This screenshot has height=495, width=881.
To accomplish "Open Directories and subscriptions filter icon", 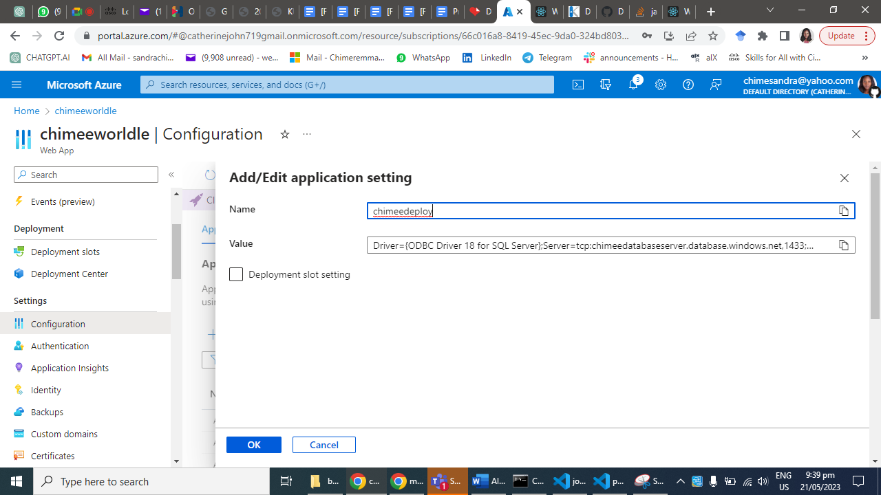I will [606, 85].
